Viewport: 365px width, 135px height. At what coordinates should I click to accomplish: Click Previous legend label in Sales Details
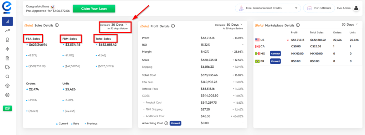92,124
